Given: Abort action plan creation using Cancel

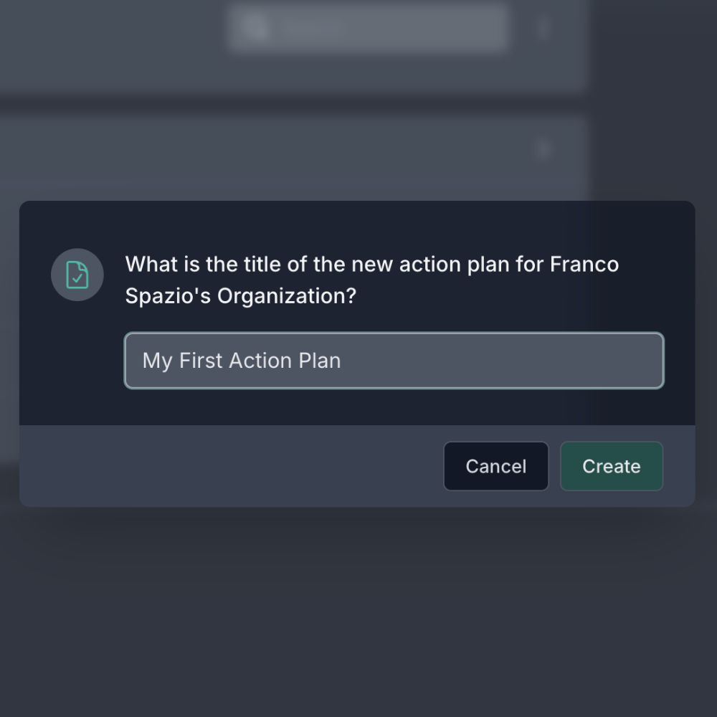Looking at the screenshot, I should click(x=495, y=466).
